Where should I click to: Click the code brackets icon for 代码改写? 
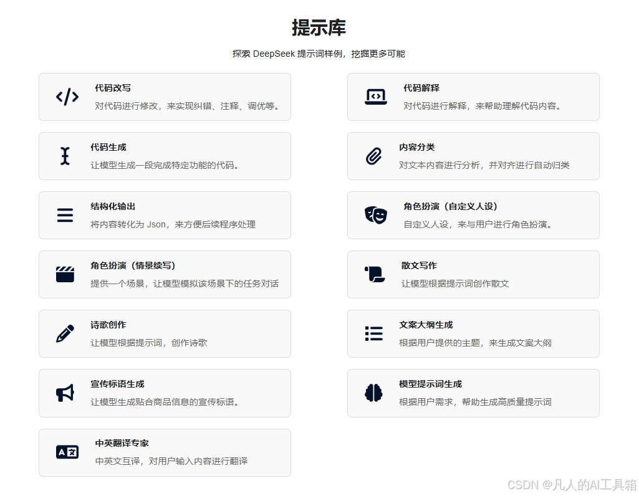(x=67, y=97)
